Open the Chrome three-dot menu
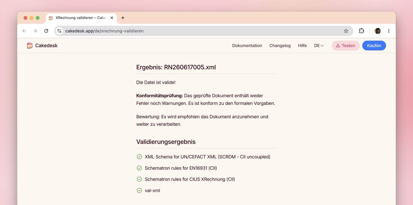413x205 pixels. tap(389, 31)
